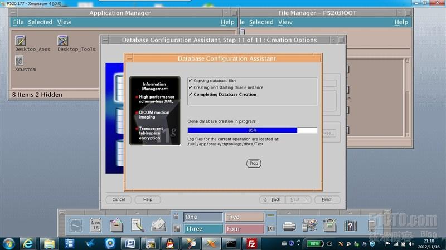Open window menu of Step 11 of 11 dialog
446x250 pixels.
tap(105, 40)
